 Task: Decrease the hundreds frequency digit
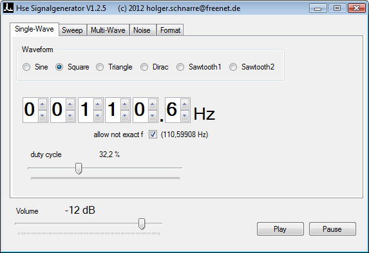coord(98,116)
